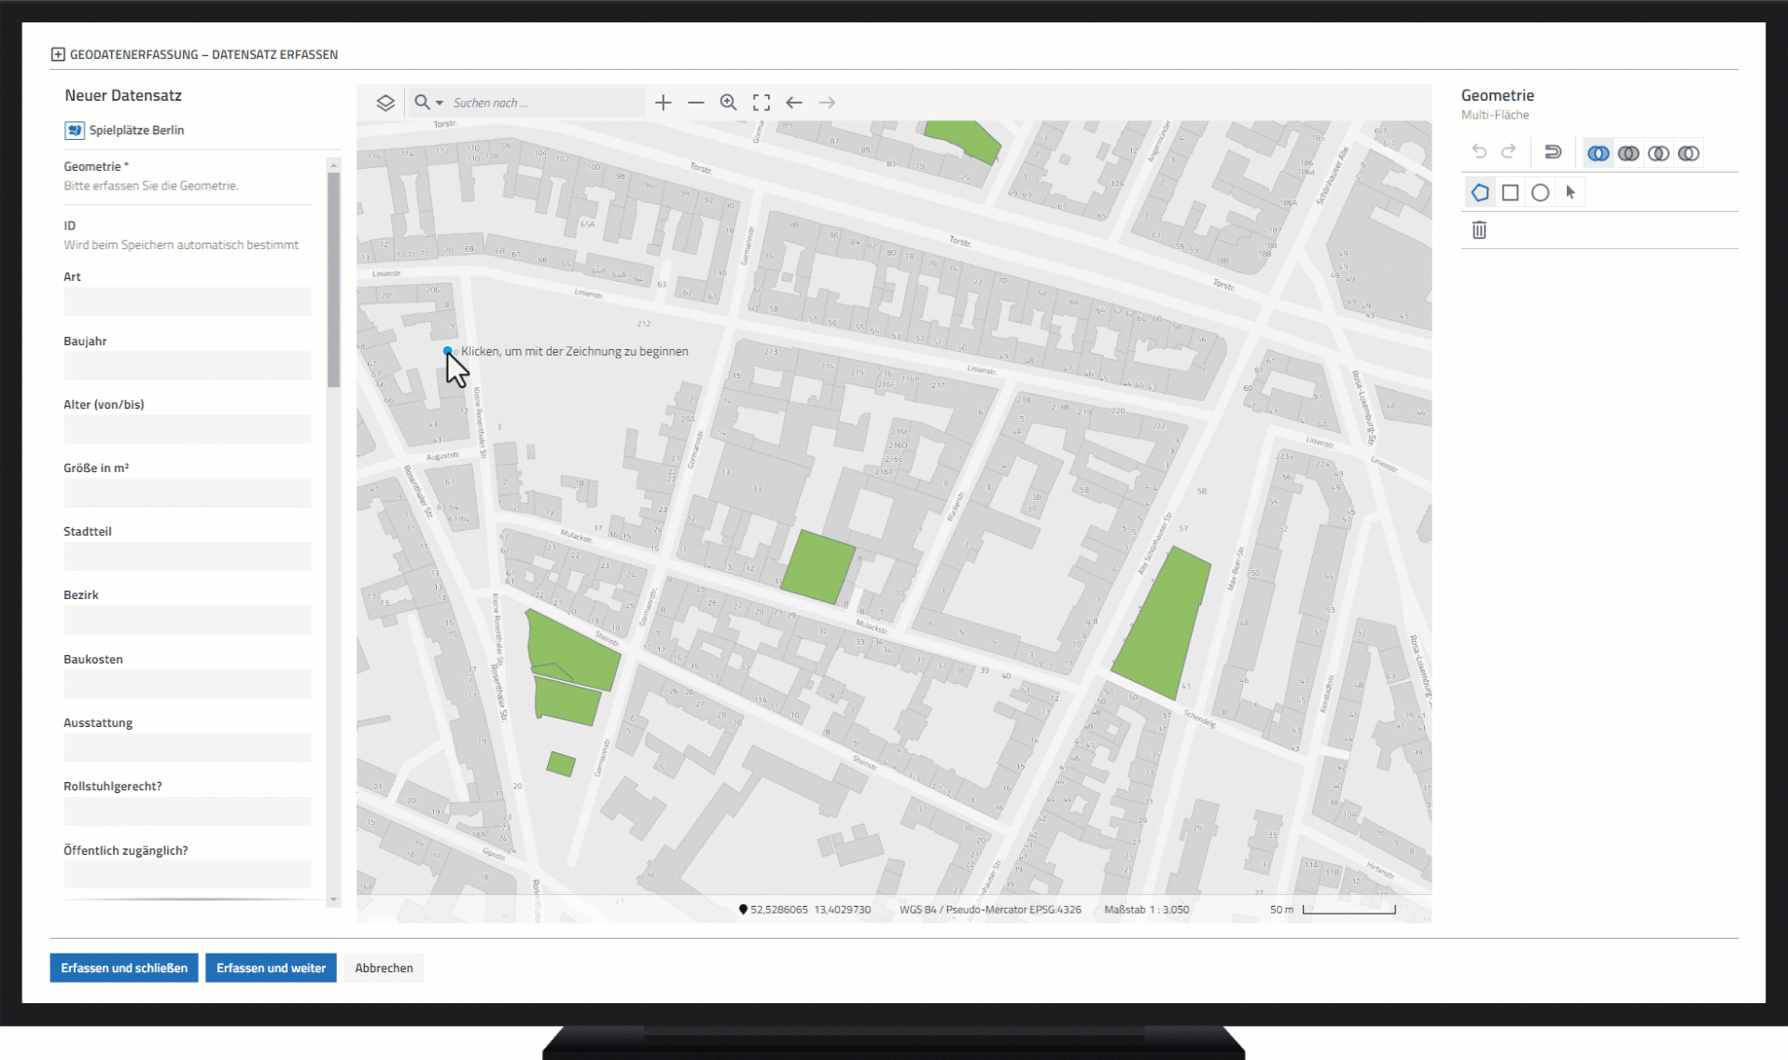Click 'Wird beim Speichern automatisch bestimmt' text
The image size is (1788, 1060).
(181, 245)
